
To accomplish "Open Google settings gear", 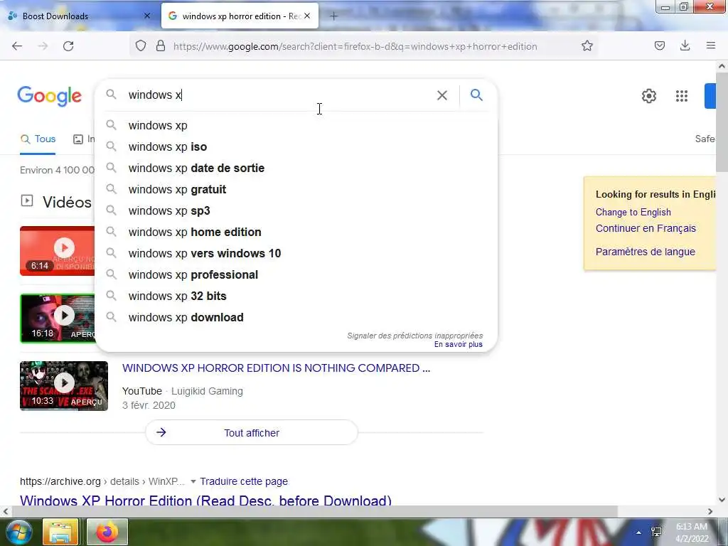I will point(649,96).
